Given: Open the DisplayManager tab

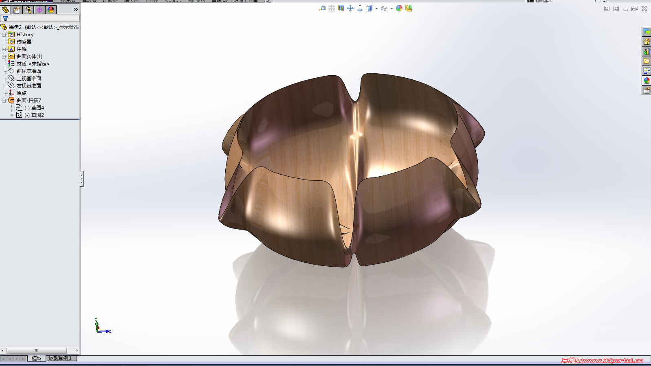Looking at the screenshot, I should [x=51, y=10].
